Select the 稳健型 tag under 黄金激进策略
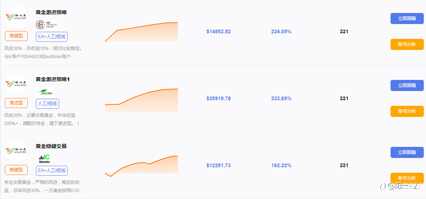This screenshot has width=426, height=199. [x=16, y=36]
